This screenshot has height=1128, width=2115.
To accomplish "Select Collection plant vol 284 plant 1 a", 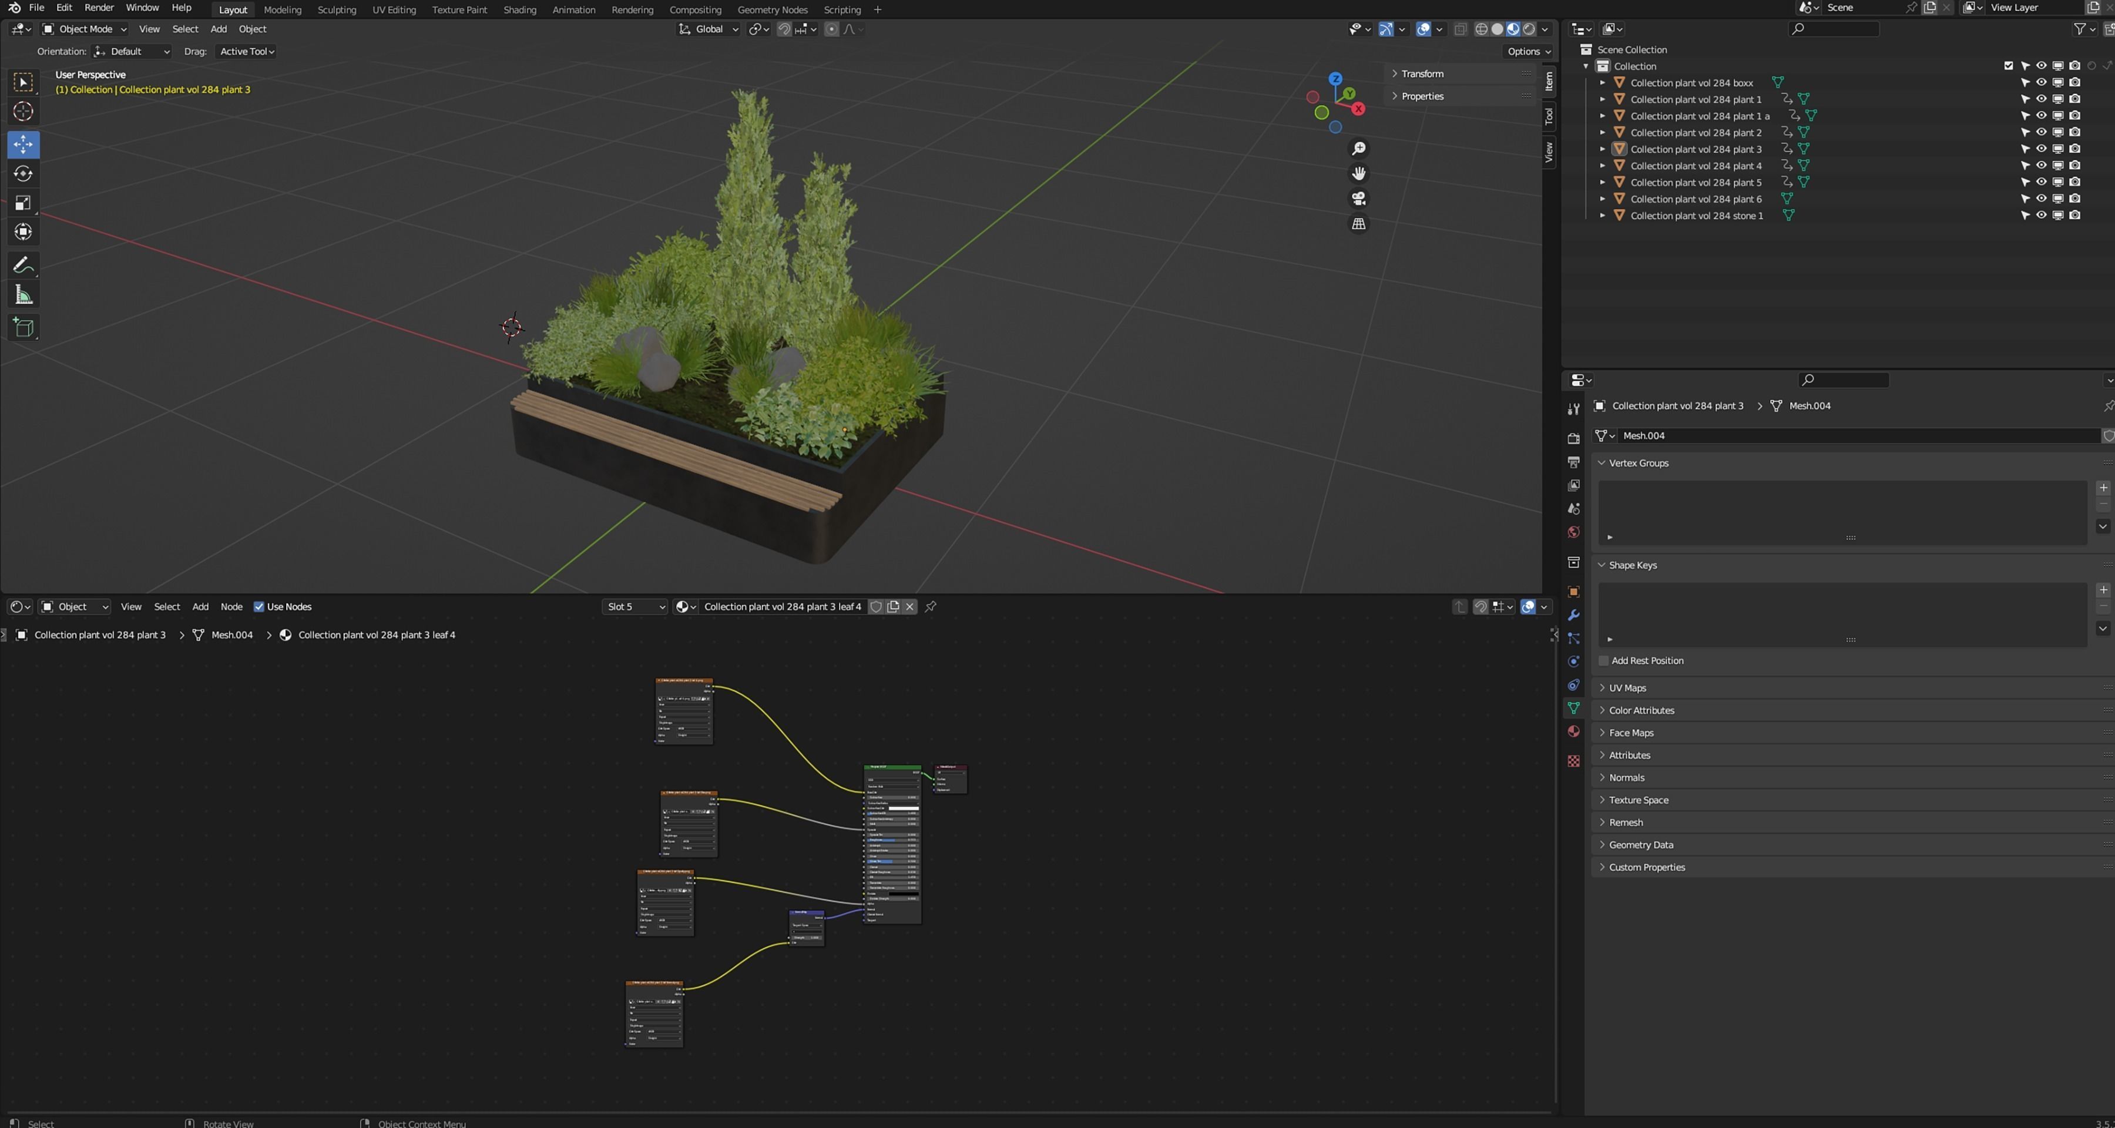I will [x=1700, y=116].
